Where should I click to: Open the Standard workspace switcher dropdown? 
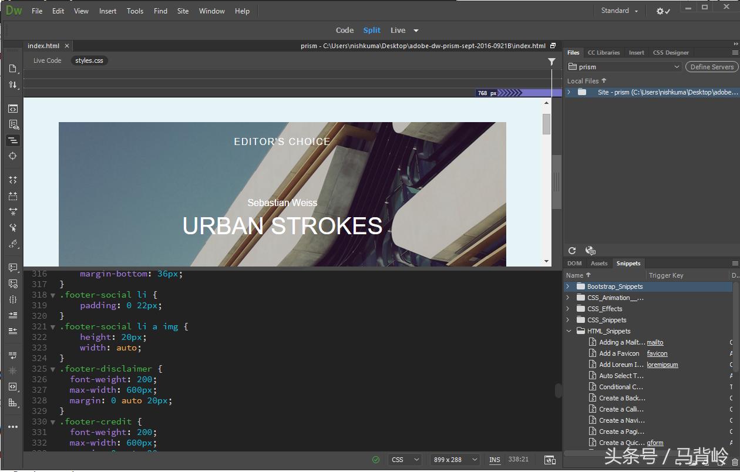[x=618, y=10]
